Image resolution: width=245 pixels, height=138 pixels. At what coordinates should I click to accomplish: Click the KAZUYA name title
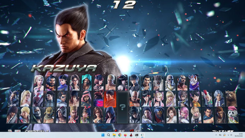tap(64, 68)
